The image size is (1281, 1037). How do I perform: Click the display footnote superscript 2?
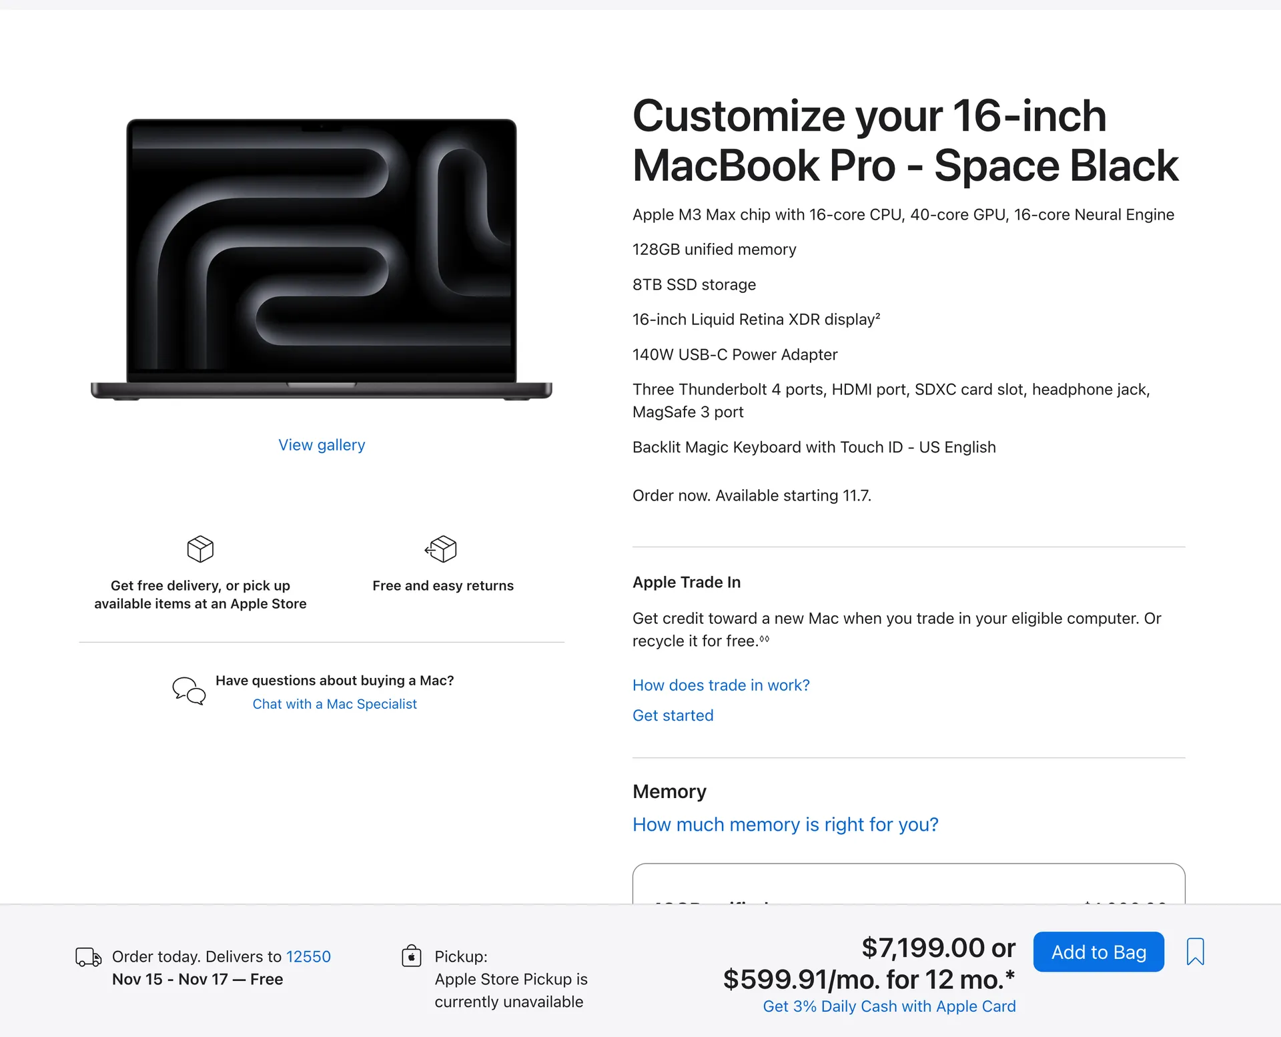pyautogui.click(x=877, y=316)
